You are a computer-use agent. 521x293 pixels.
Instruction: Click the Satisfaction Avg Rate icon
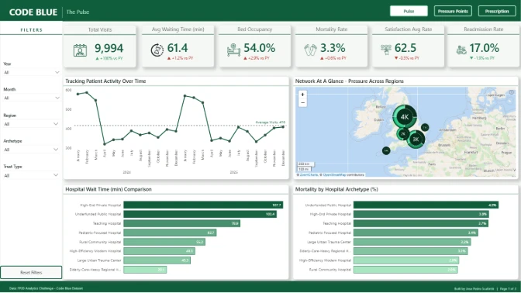coord(386,50)
